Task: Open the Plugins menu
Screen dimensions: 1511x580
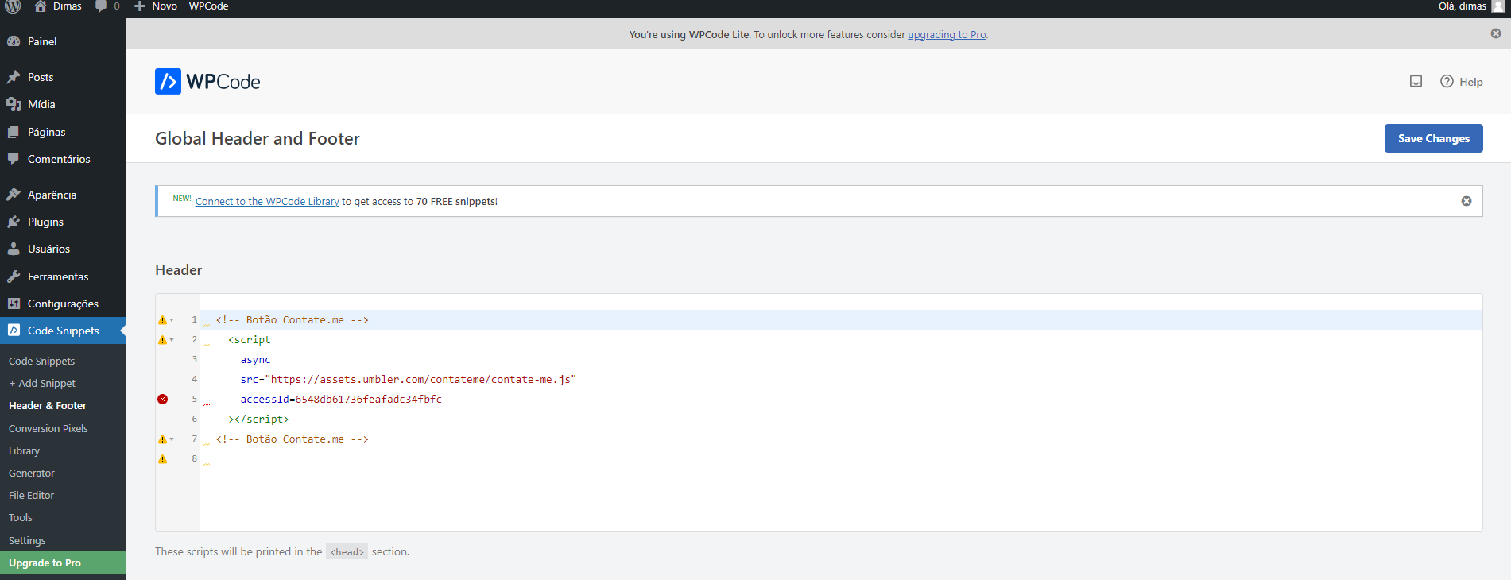Action: [x=63, y=222]
